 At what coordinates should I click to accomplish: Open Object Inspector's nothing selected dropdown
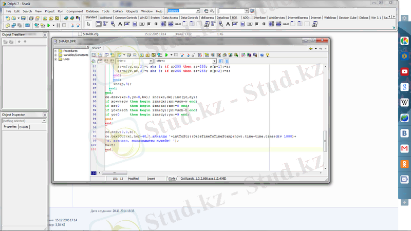(44, 121)
